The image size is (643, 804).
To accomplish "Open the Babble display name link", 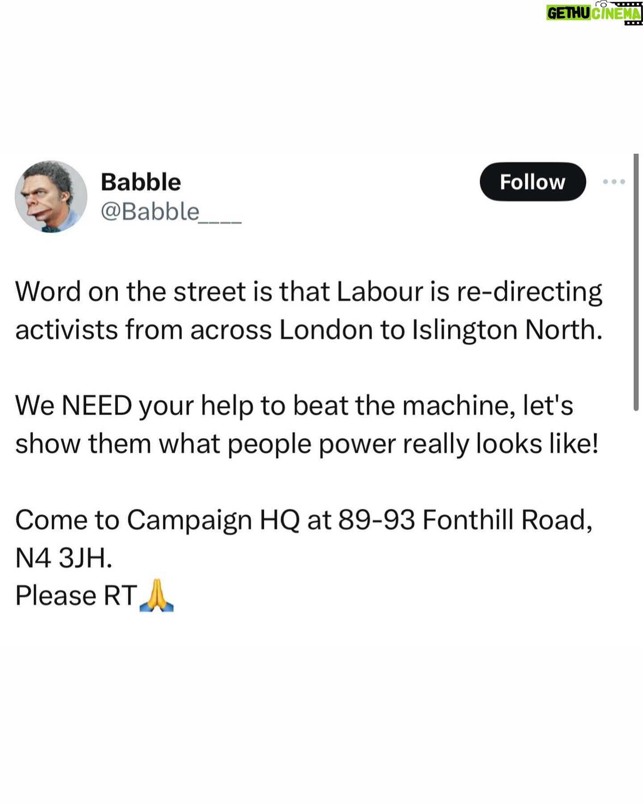I will [141, 182].
